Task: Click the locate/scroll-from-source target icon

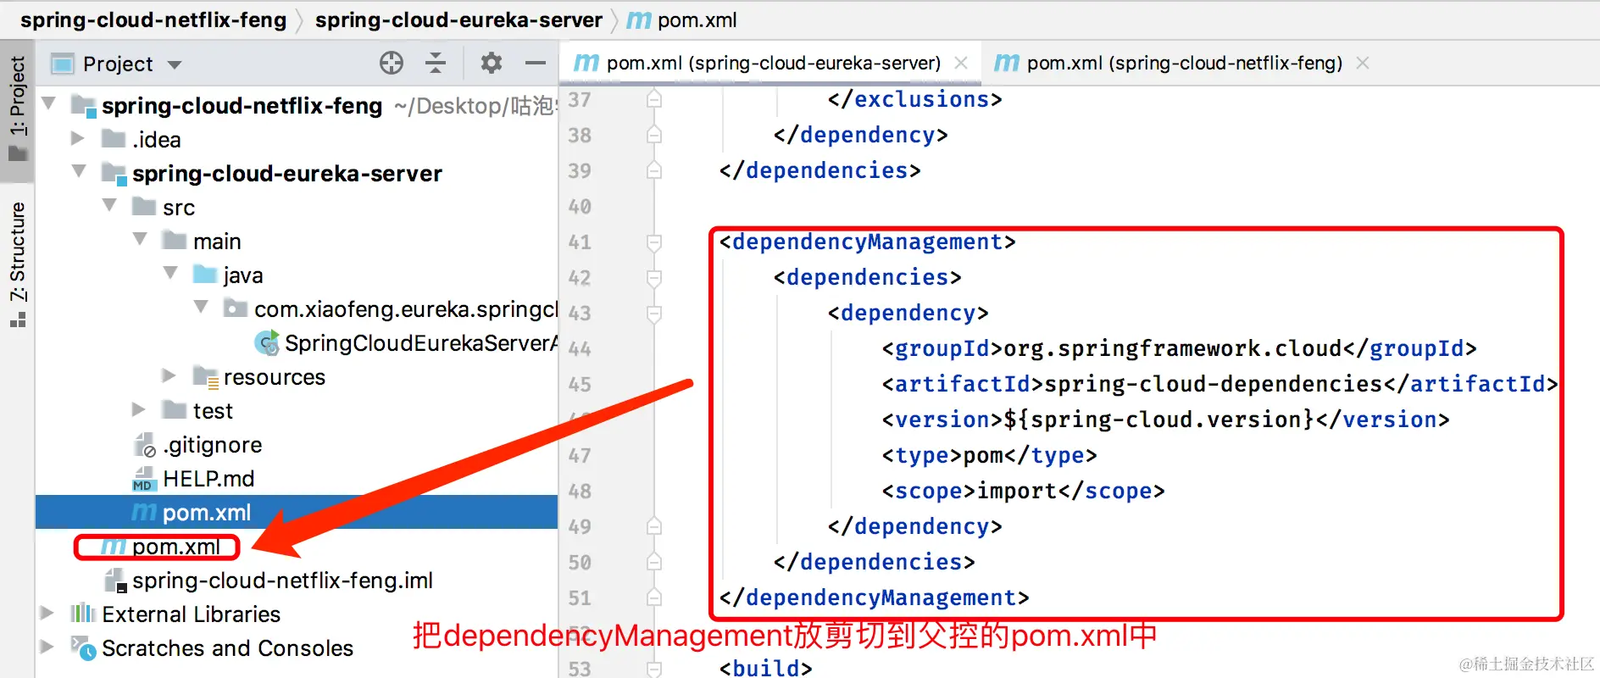Action: tap(392, 63)
